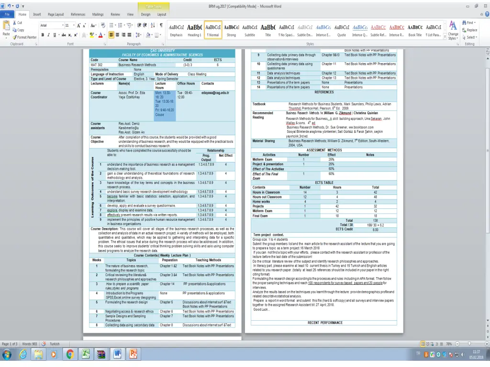Switch to the Page Layout tab
The height and width of the screenshot is (367, 490).
[56, 14]
